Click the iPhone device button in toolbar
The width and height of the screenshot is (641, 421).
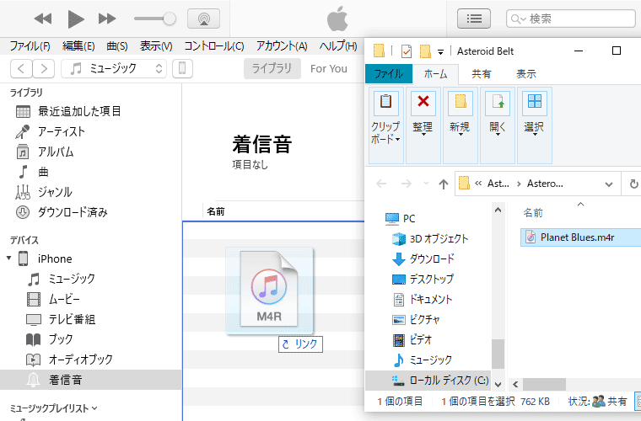pos(182,68)
